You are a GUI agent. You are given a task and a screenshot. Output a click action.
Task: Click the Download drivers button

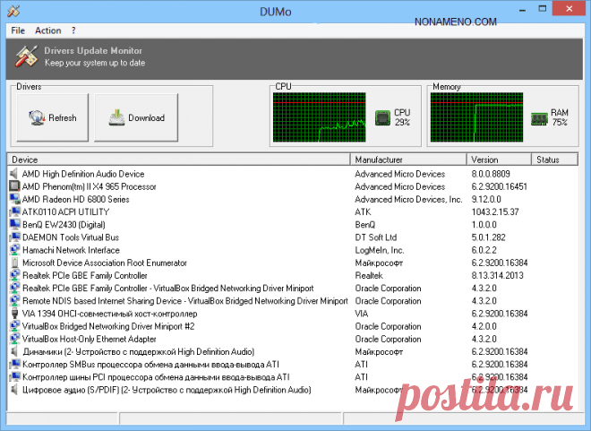136,117
